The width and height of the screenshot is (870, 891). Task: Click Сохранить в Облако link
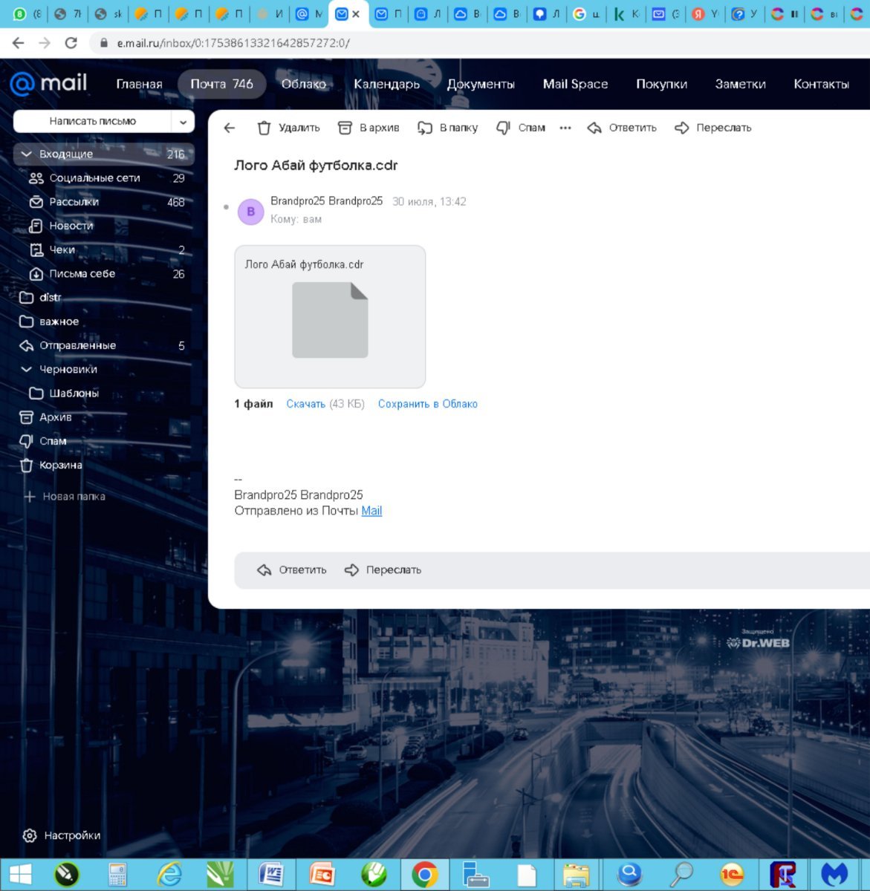[x=428, y=404]
